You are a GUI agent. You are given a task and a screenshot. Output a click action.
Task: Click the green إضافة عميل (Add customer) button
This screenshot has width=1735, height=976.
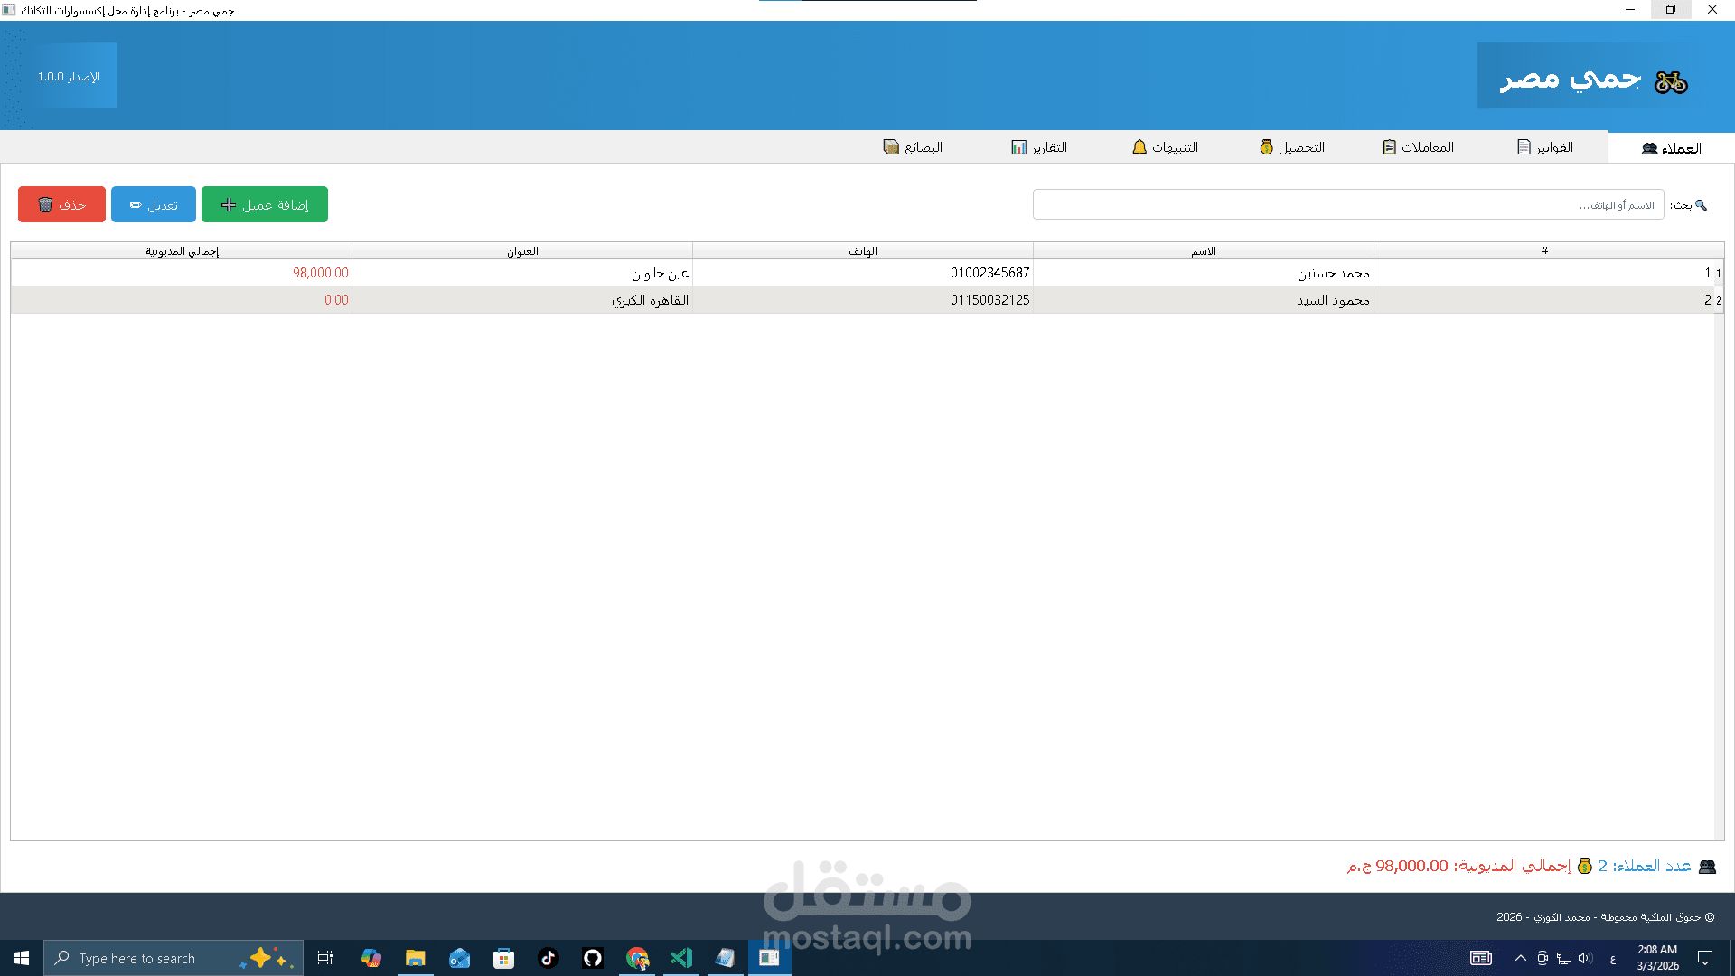click(265, 204)
